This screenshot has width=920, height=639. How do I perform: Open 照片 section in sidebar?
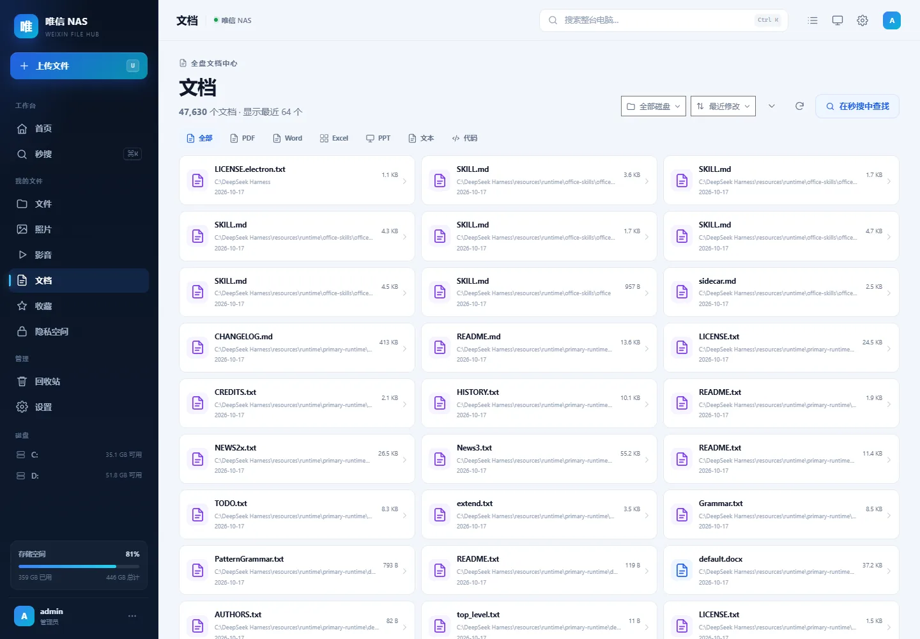click(79, 229)
